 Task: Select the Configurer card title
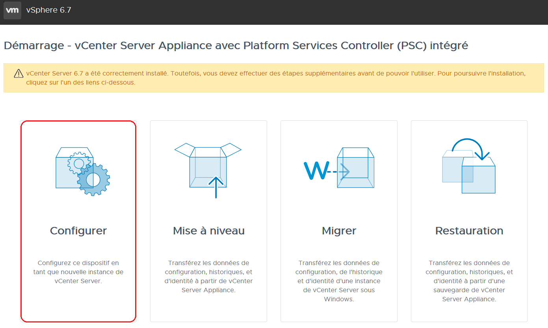pos(78,230)
